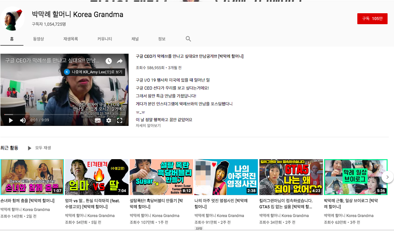Play the featured video with the play icon

[11, 120]
